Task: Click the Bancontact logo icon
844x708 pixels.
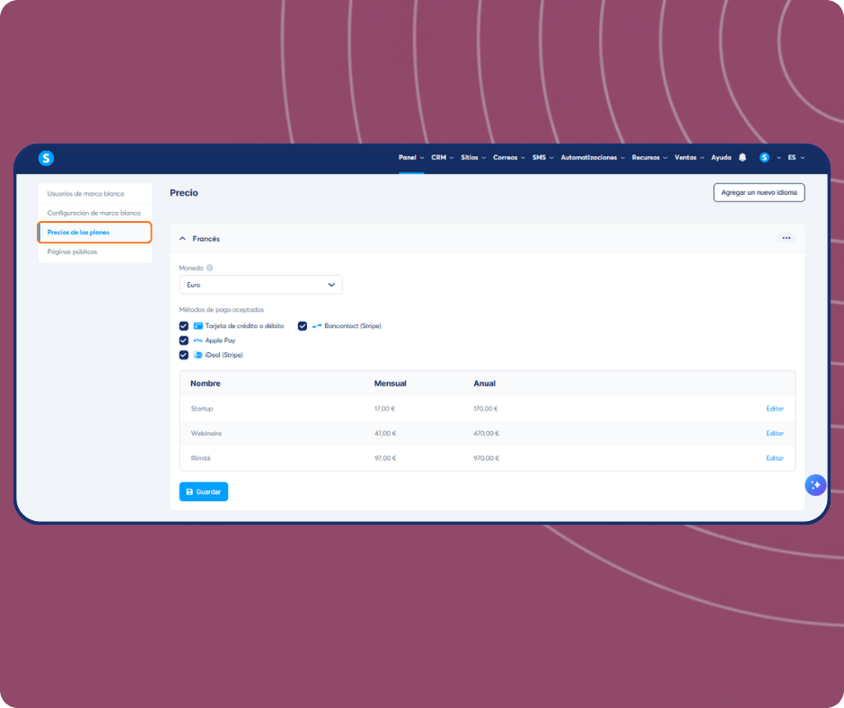Action: pyautogui.click(x=317, y=326)
